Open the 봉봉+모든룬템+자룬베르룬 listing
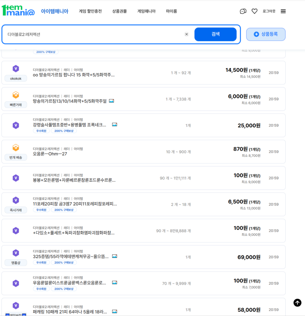 74,180
